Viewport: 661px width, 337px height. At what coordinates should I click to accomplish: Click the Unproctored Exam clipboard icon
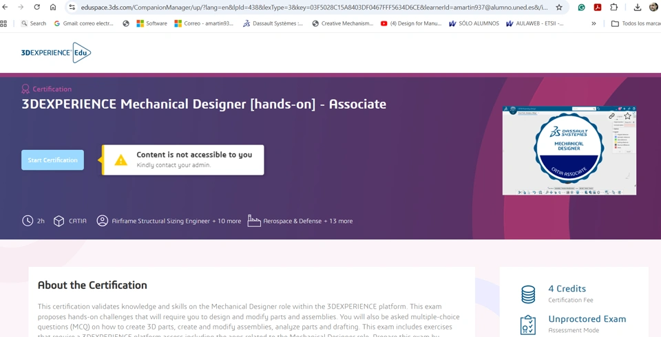[x=528, y=325]
